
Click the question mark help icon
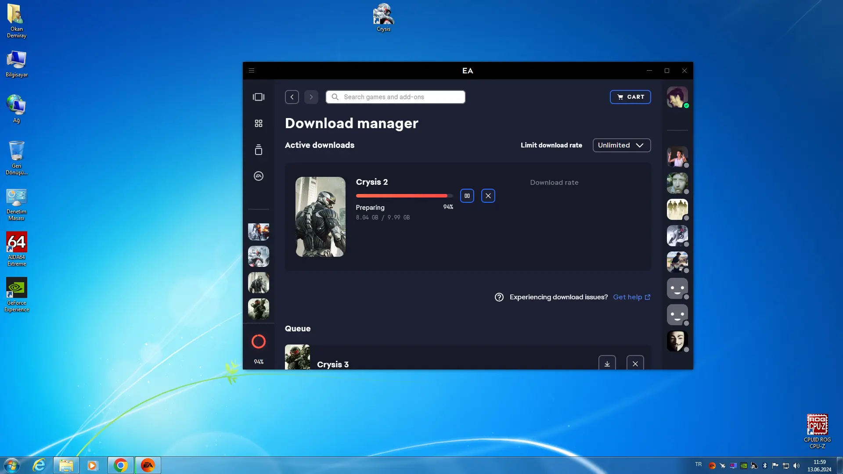(499, 297)
